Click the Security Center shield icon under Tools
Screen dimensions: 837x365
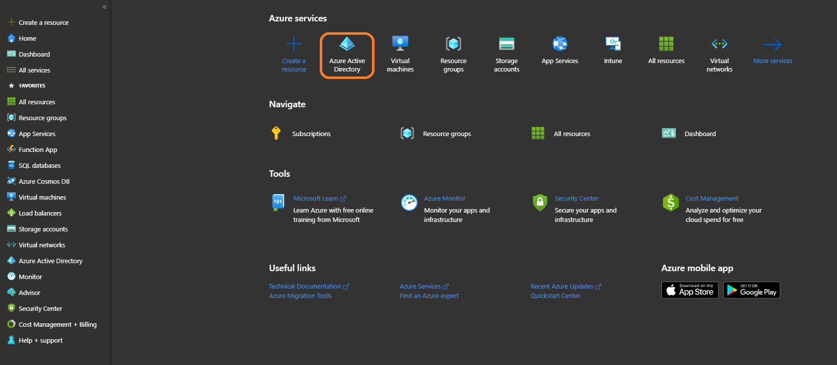point(540,202)
